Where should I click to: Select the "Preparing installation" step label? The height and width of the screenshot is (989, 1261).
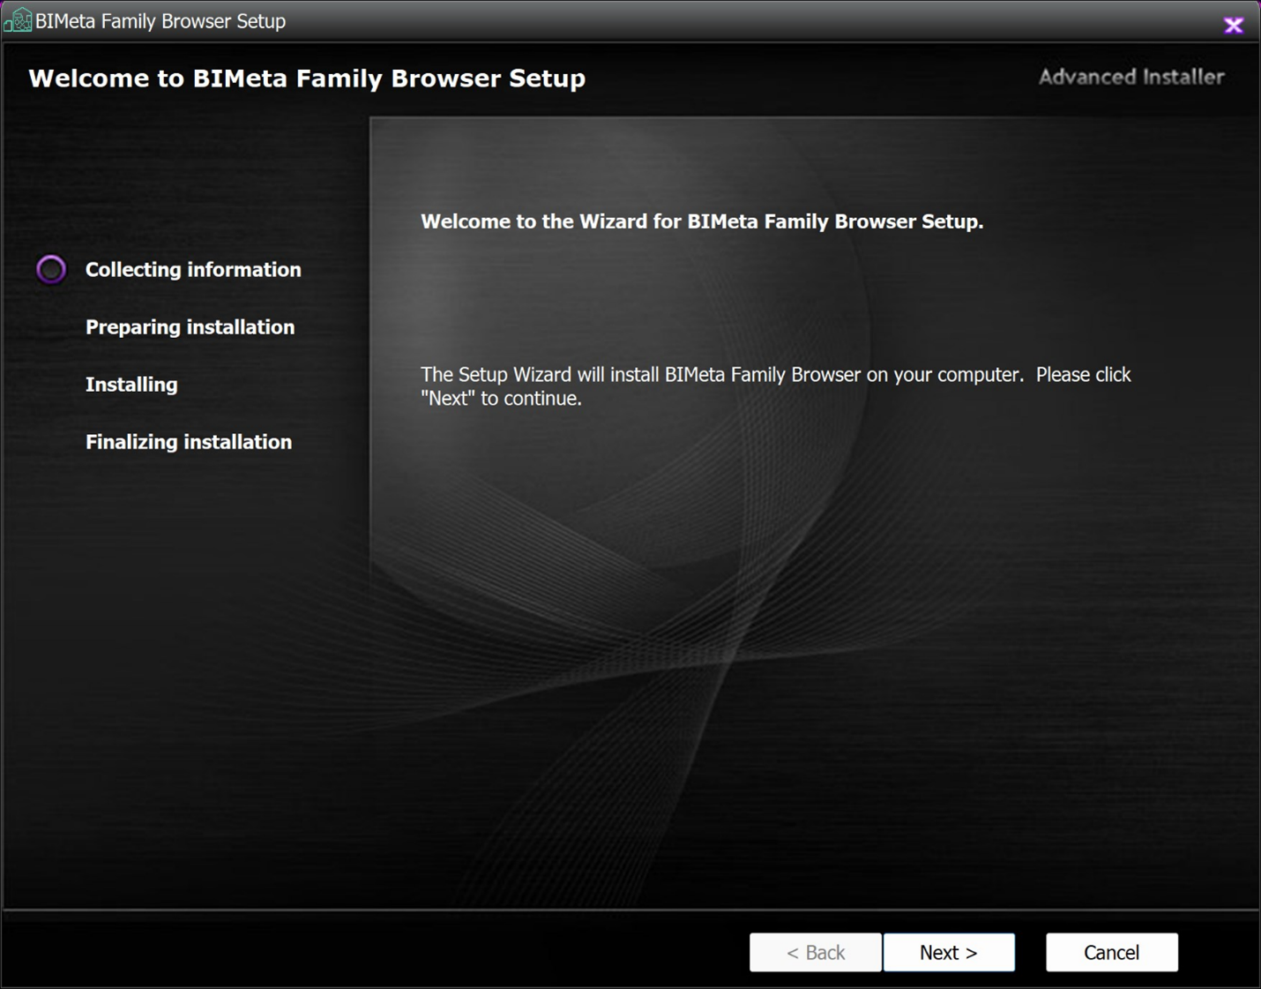coord(190,326)
